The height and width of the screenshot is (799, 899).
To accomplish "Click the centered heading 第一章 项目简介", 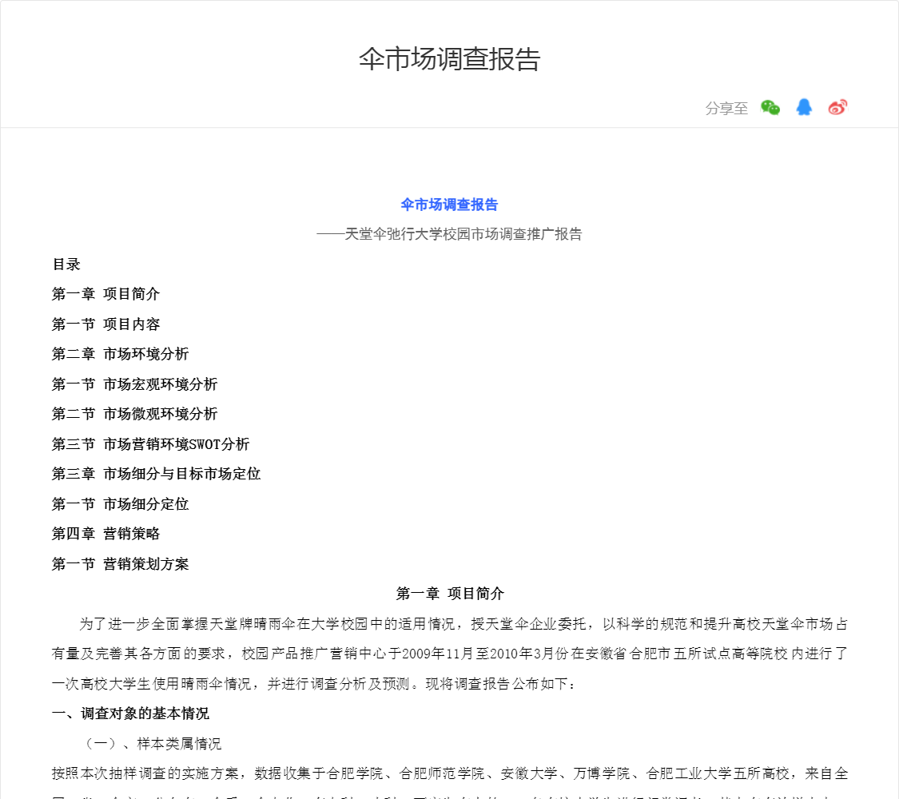I will click(x=450, y=594).
